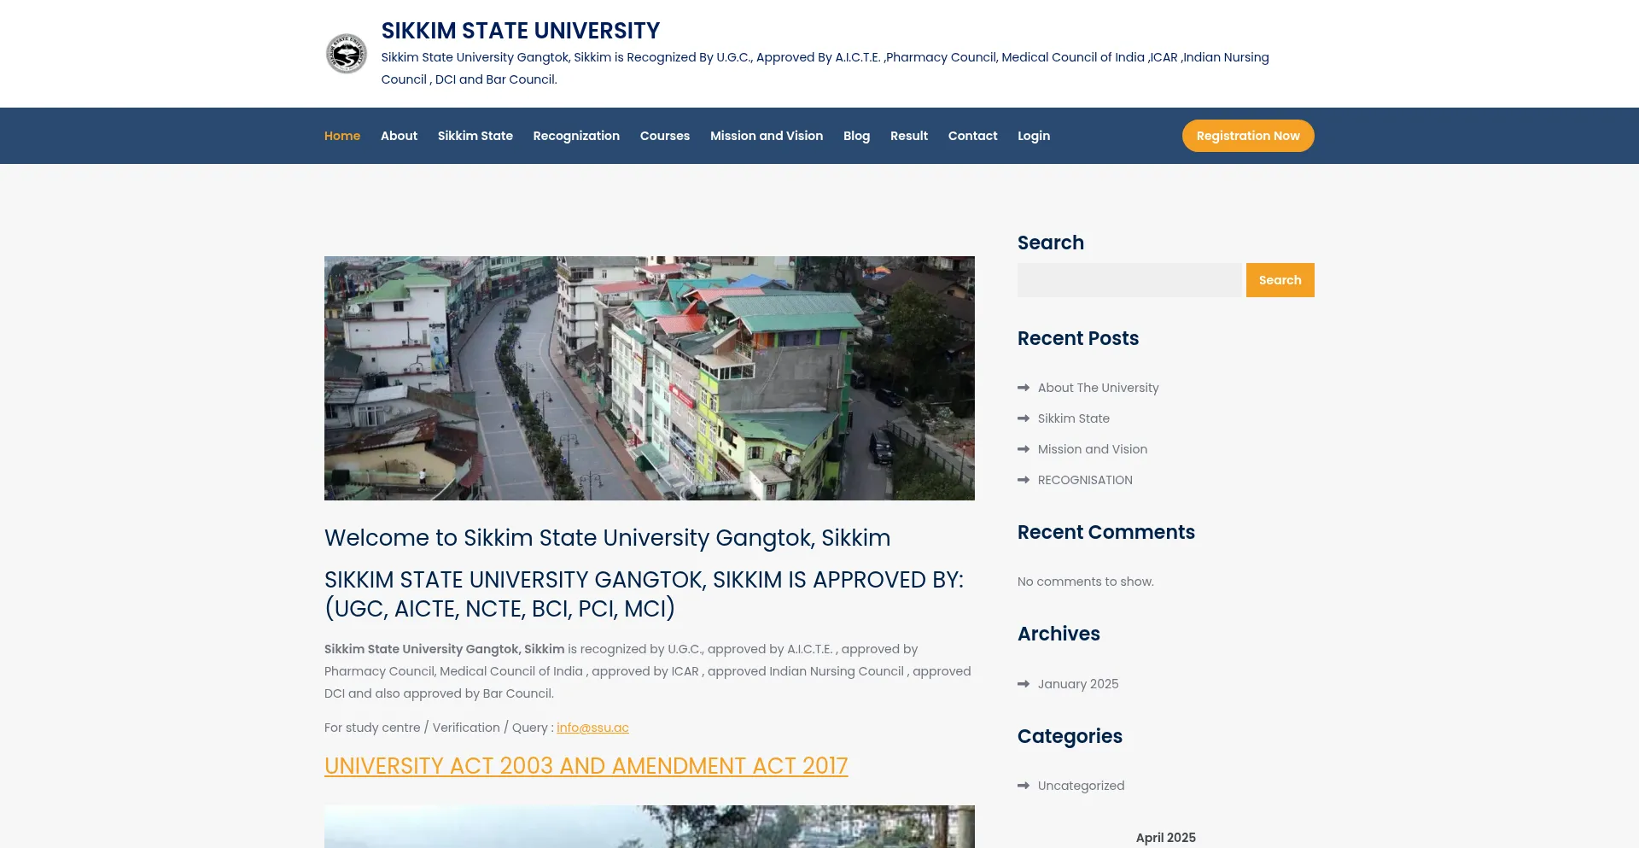Click the Archives heading
Screen dimensions: 1639x848
pyautogui.click(x=1059, y=634)
